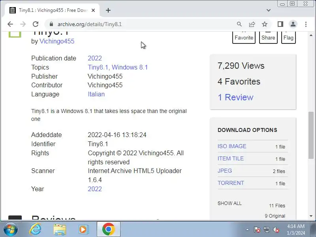Image resolution: width=316 pixels, height=237 pixels.
Task: Open the Windows 8.1 topic link
Action: 130,67
